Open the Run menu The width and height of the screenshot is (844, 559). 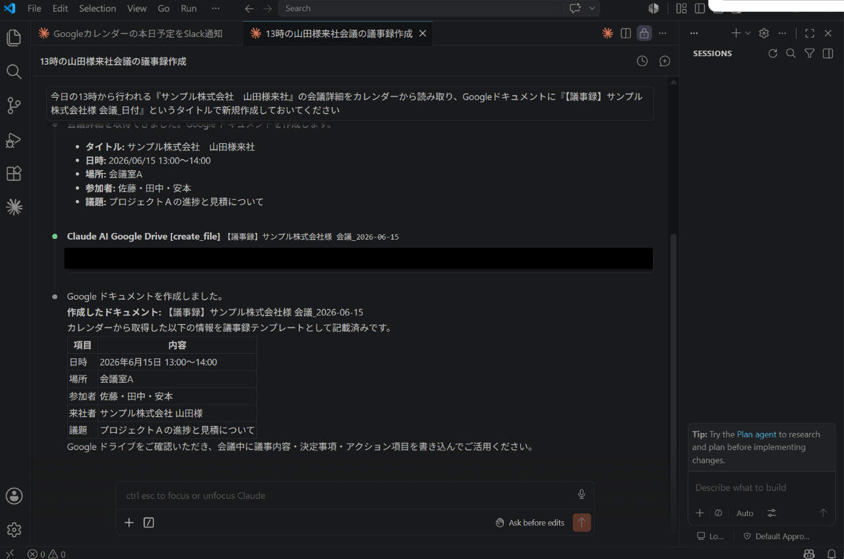189,9
